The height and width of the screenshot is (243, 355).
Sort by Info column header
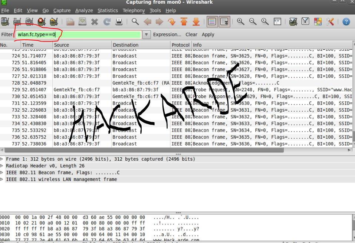(272, 45)
